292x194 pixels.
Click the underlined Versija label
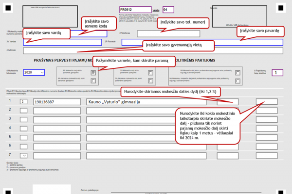(156, 10)
